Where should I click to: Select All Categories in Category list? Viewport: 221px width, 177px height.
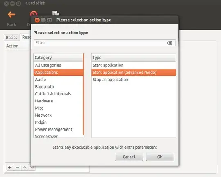pyautogui.click(x=59, y=65)
